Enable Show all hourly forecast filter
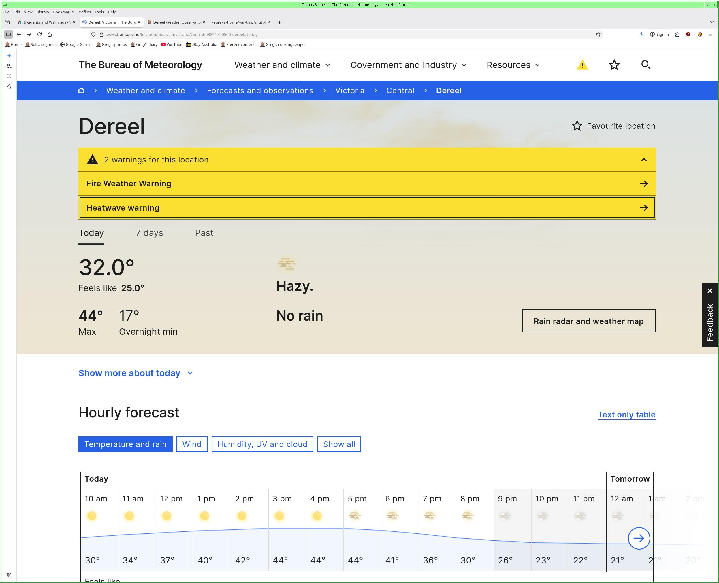 [339, 444]
